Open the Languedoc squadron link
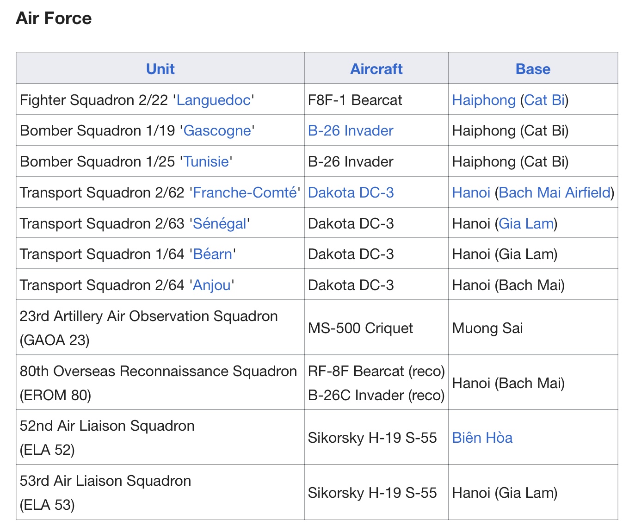 214,100
